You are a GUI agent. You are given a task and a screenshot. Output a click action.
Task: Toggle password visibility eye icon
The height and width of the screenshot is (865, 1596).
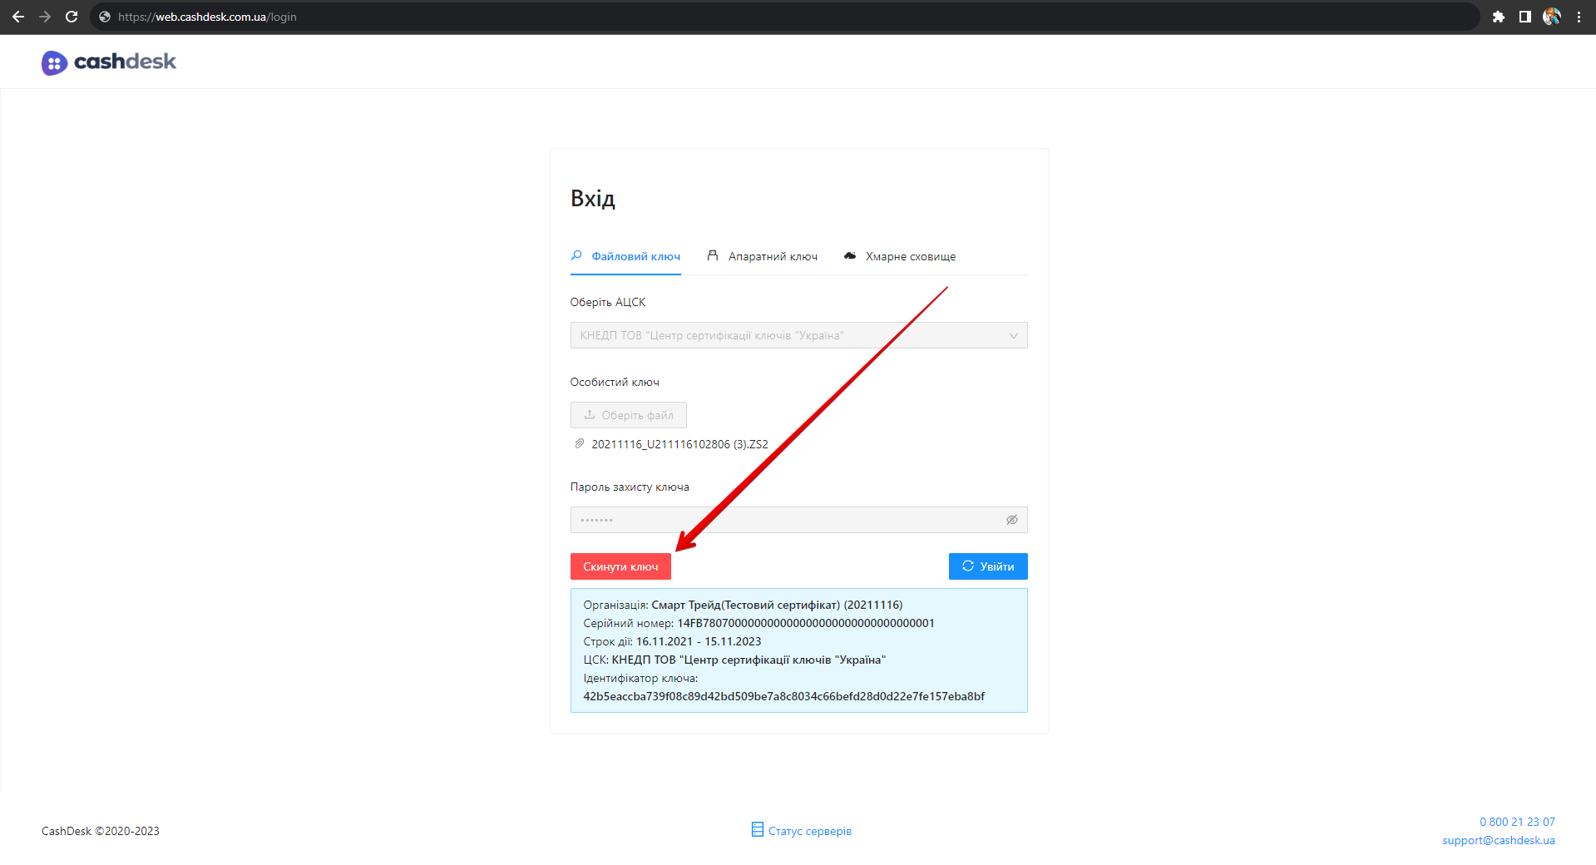click(x=1011, y=520)
